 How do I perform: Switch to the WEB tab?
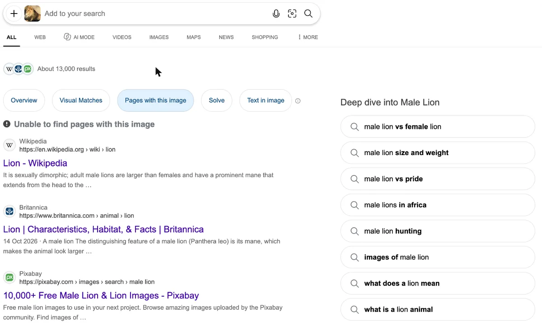pos(40,37)
